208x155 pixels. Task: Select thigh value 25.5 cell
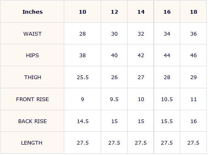[x=82, y=77]
